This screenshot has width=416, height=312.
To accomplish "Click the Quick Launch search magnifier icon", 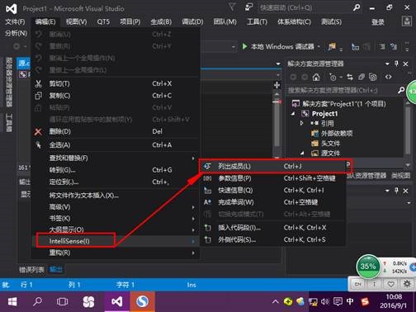I will 357,7.
